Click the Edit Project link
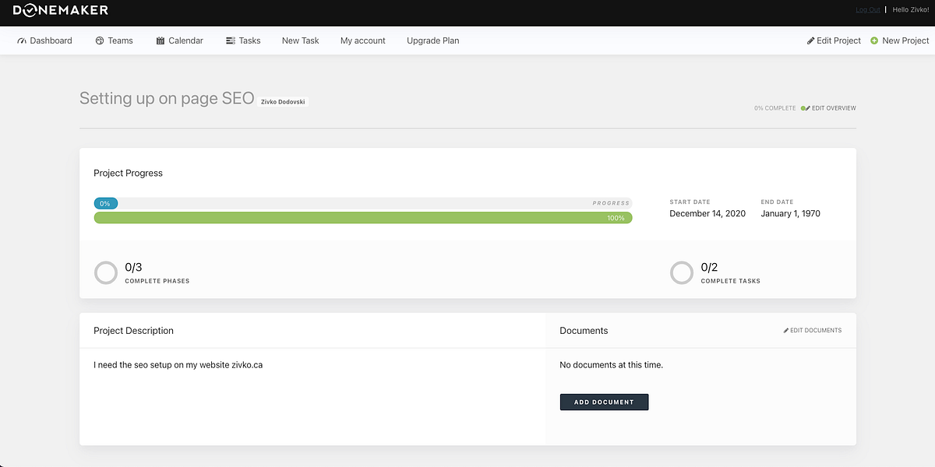 click(839, 40)
